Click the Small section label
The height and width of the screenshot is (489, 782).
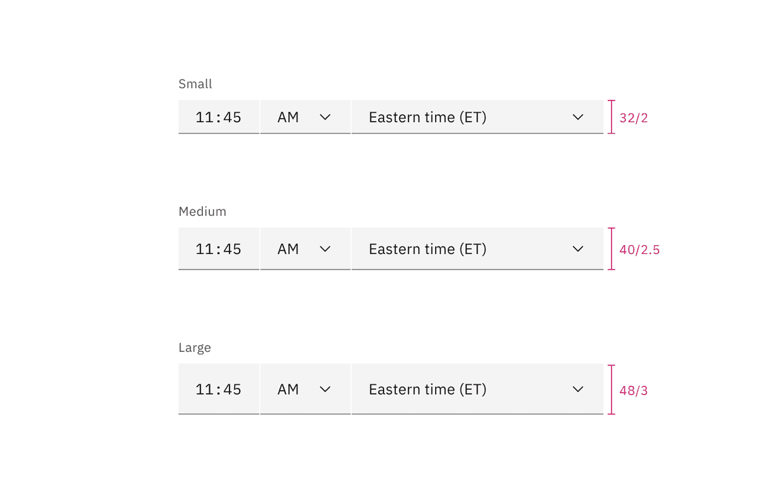(195, 84)
